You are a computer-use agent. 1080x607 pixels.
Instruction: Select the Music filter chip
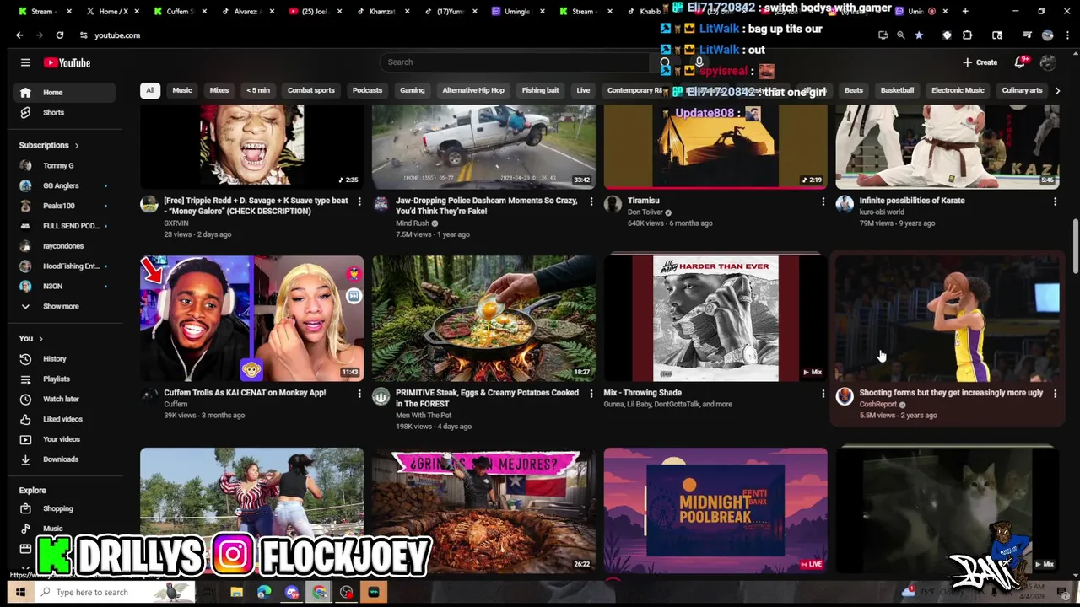[x=182, y=90]
